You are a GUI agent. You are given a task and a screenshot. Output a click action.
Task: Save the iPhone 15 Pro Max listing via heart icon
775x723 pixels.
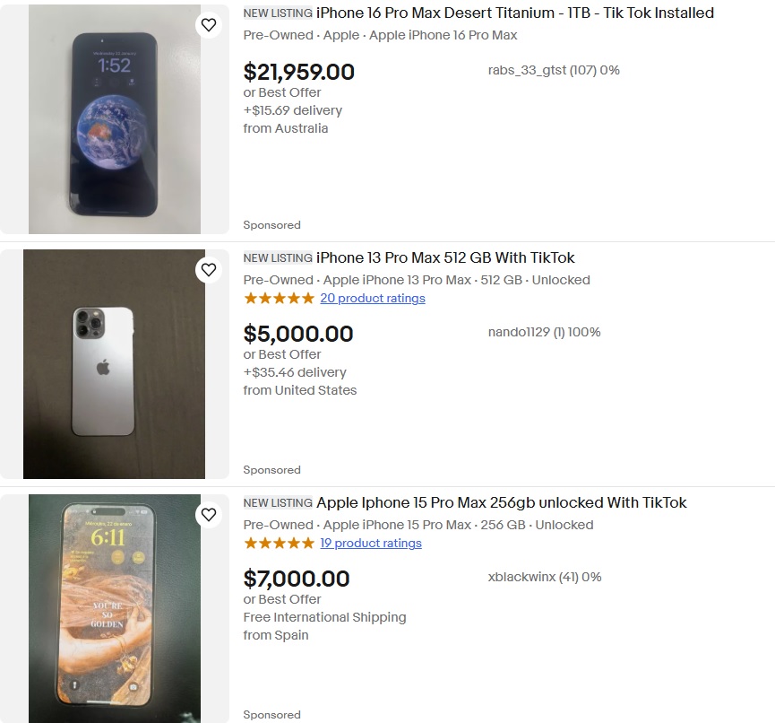click(209, 515)
